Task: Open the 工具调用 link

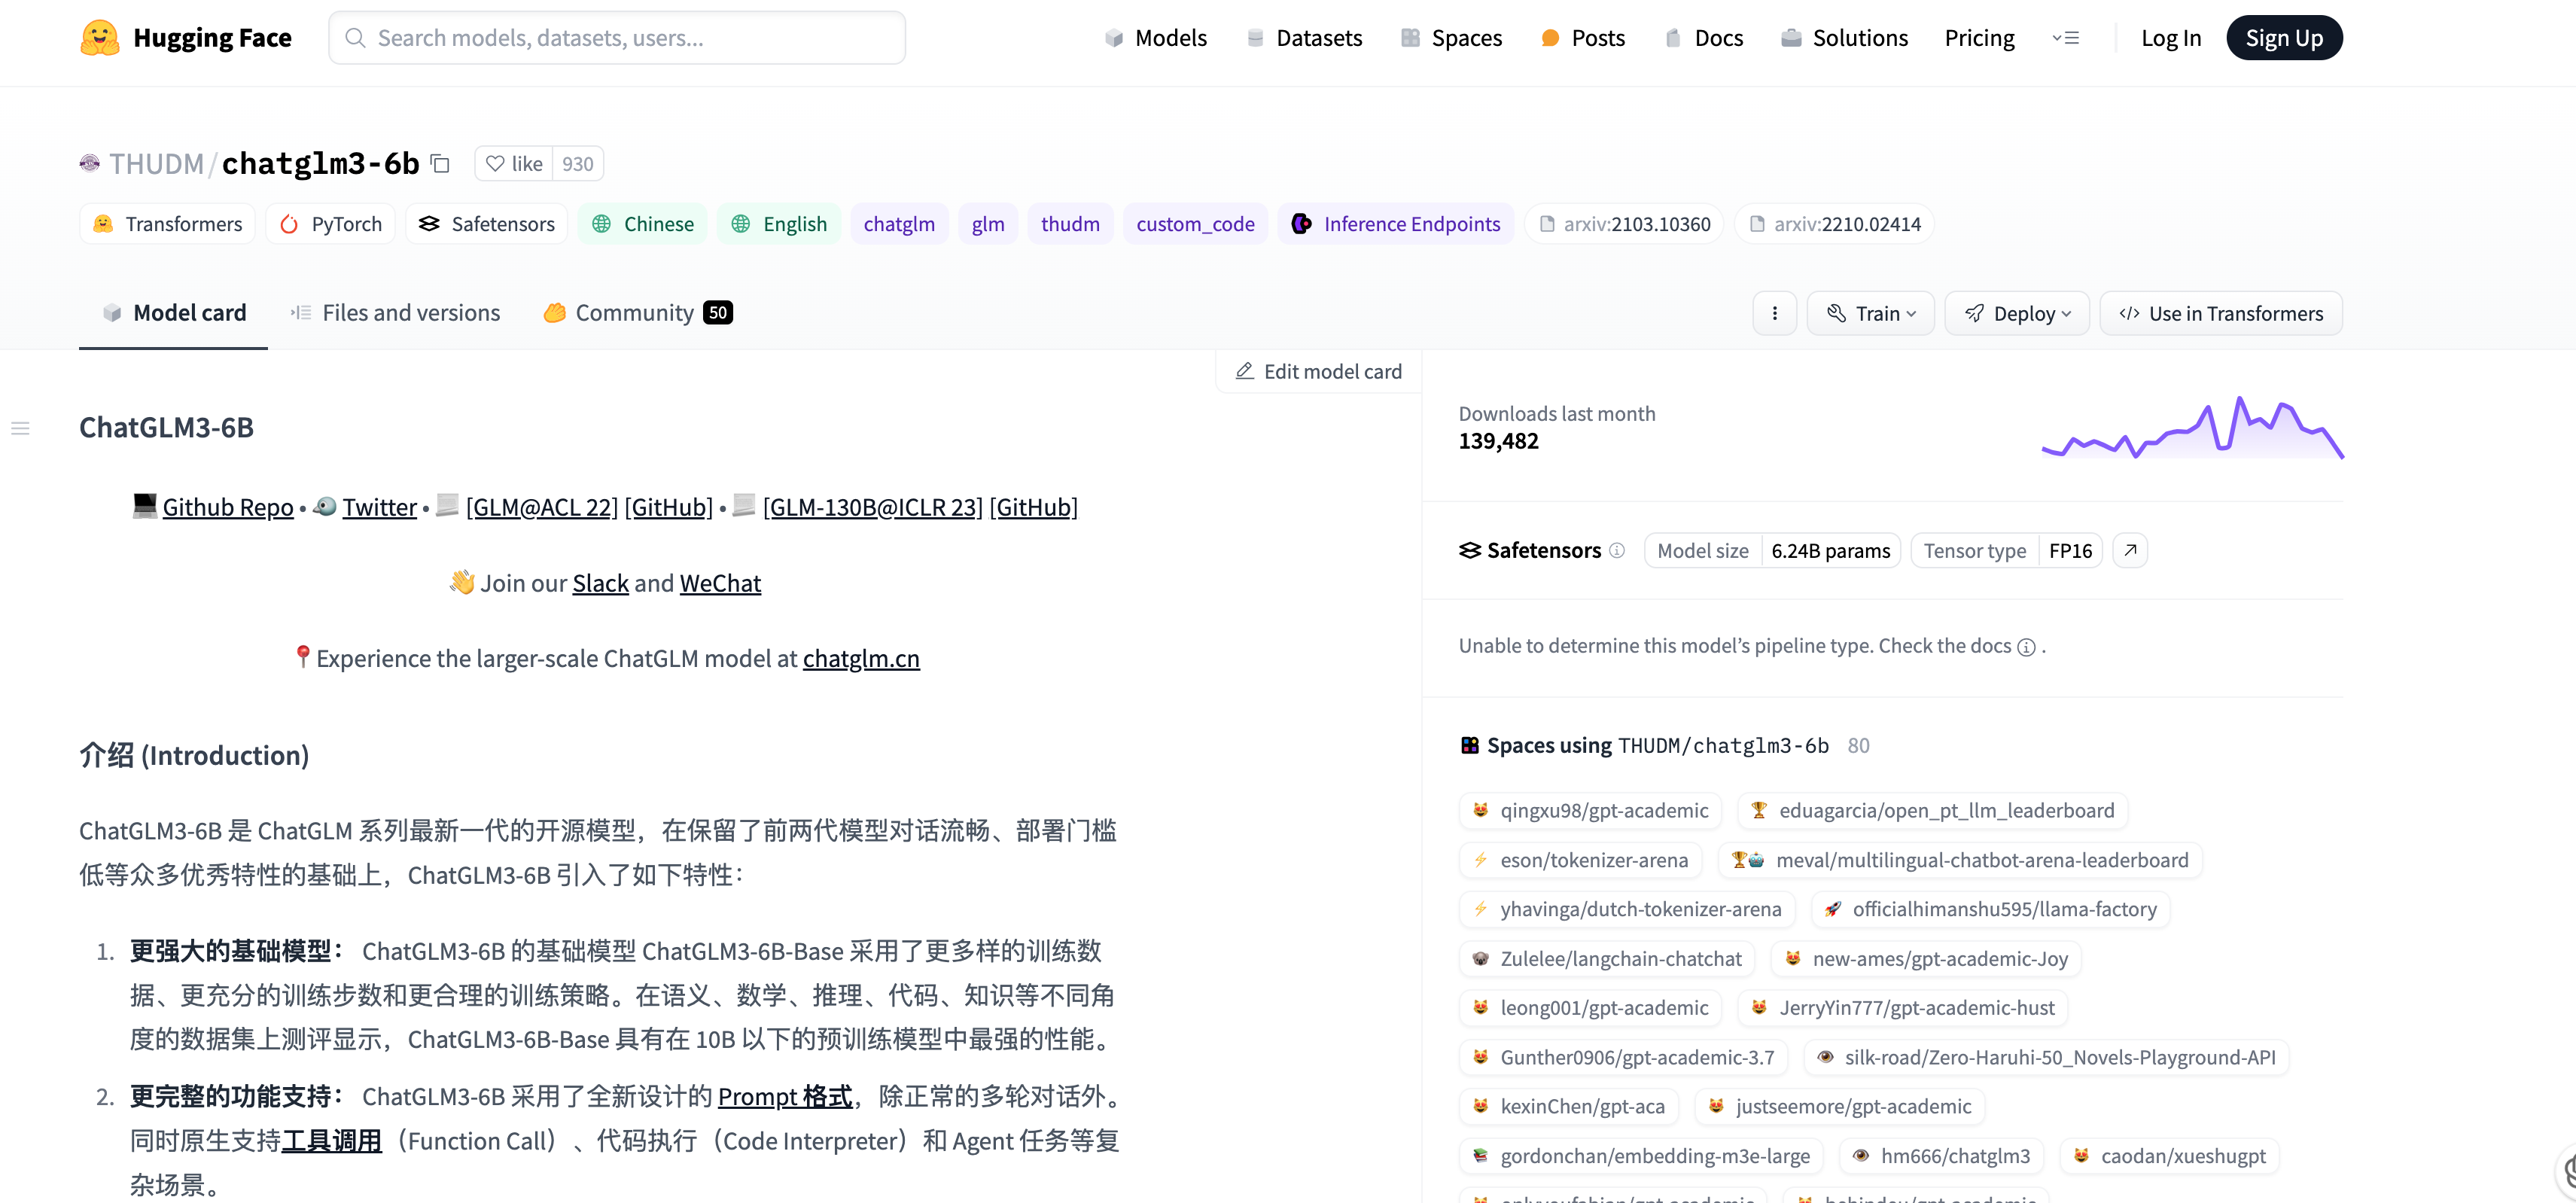Action: 332,1141
